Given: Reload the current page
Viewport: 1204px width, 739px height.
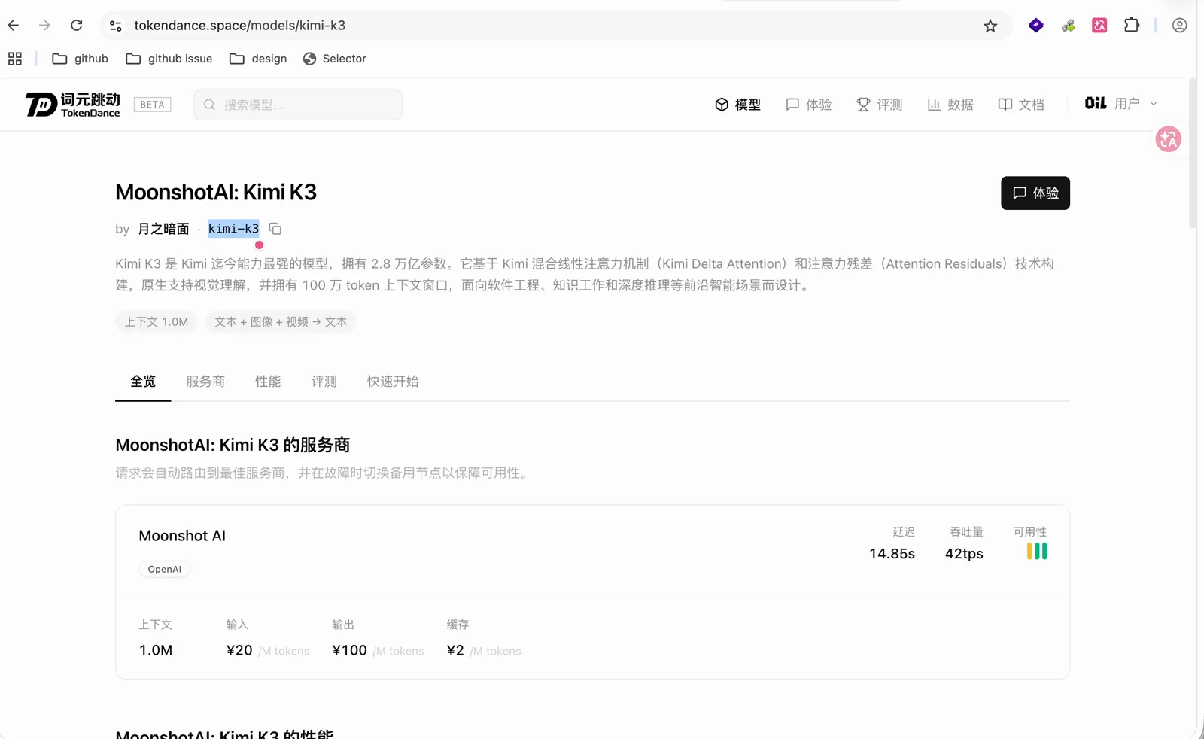Looking at the screenshot, I should coord(77,26).
